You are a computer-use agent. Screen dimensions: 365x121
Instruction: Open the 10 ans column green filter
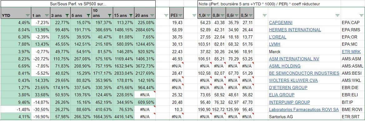pos(109,16)
